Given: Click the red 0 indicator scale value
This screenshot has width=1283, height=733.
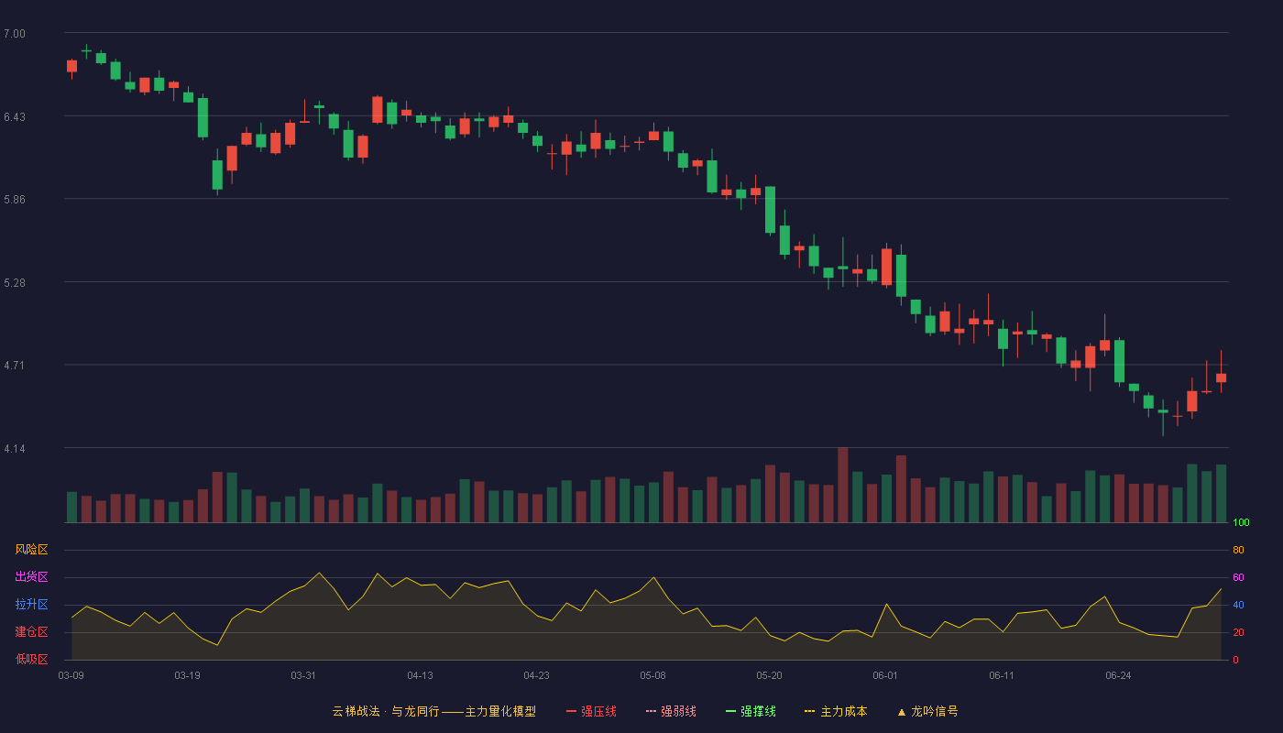Looking at the screenshot, I should point(1235,661).
